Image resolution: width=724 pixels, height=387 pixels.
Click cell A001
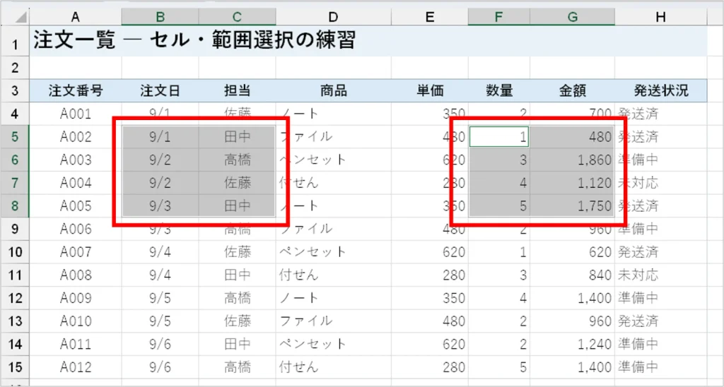[x=76, y=114]
